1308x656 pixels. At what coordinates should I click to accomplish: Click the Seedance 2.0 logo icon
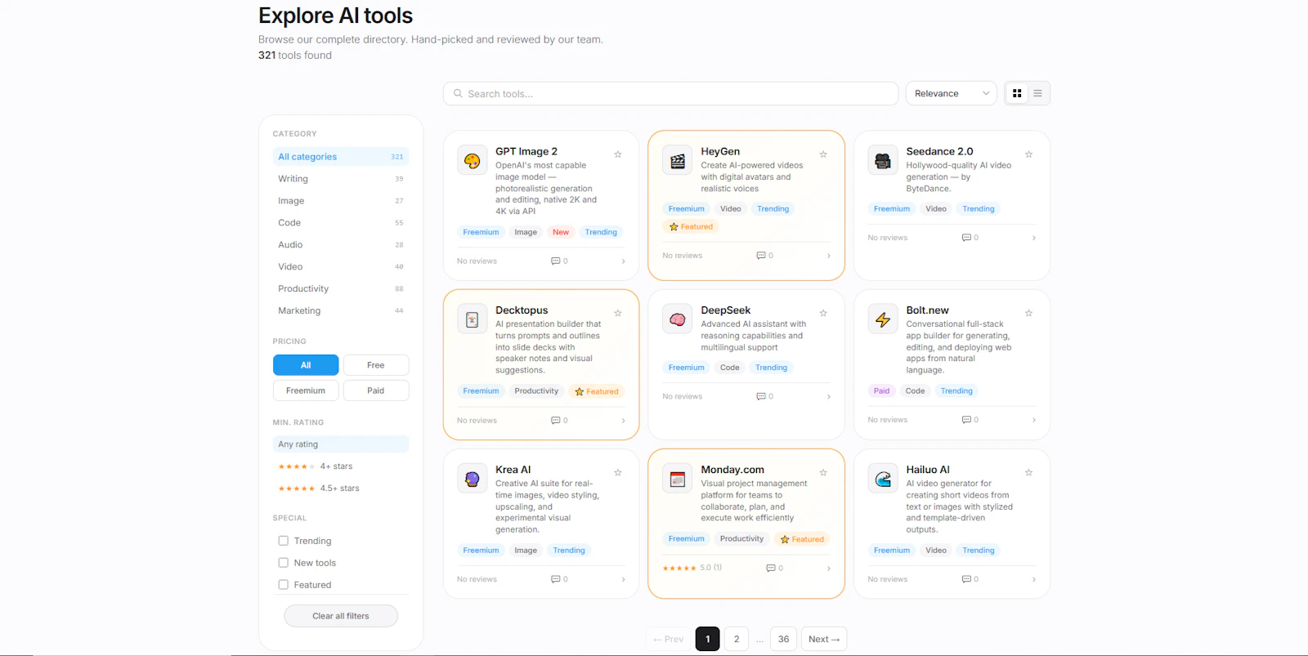(x=883, y=161)
